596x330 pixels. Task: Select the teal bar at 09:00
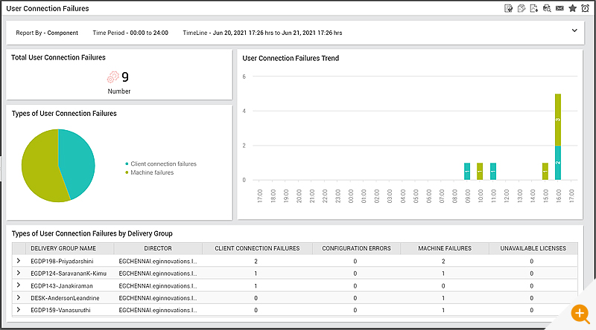[x=467, y=172]
